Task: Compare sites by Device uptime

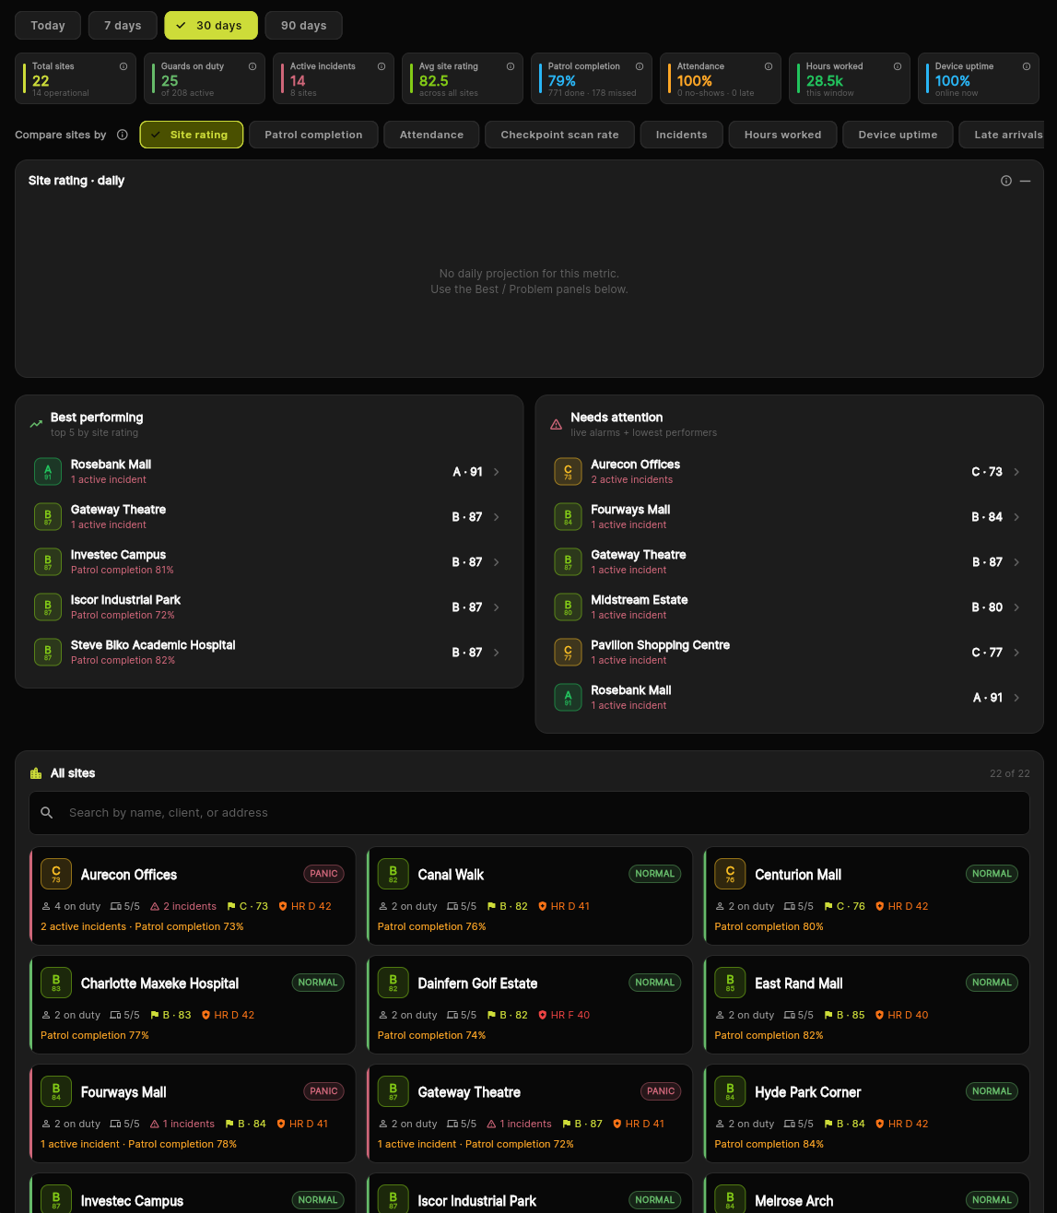Action: click(898, 135)
